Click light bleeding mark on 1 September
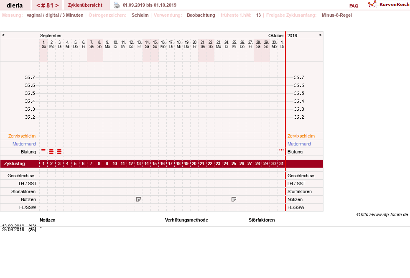 click(43, 150)
